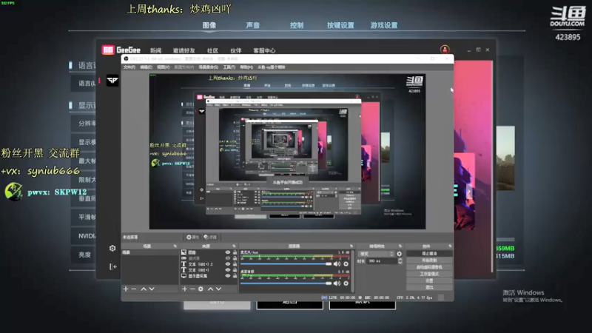This screenshot has height=333, width=592.
Task: Move scene down in scenes list
Action: click(152, 289)
